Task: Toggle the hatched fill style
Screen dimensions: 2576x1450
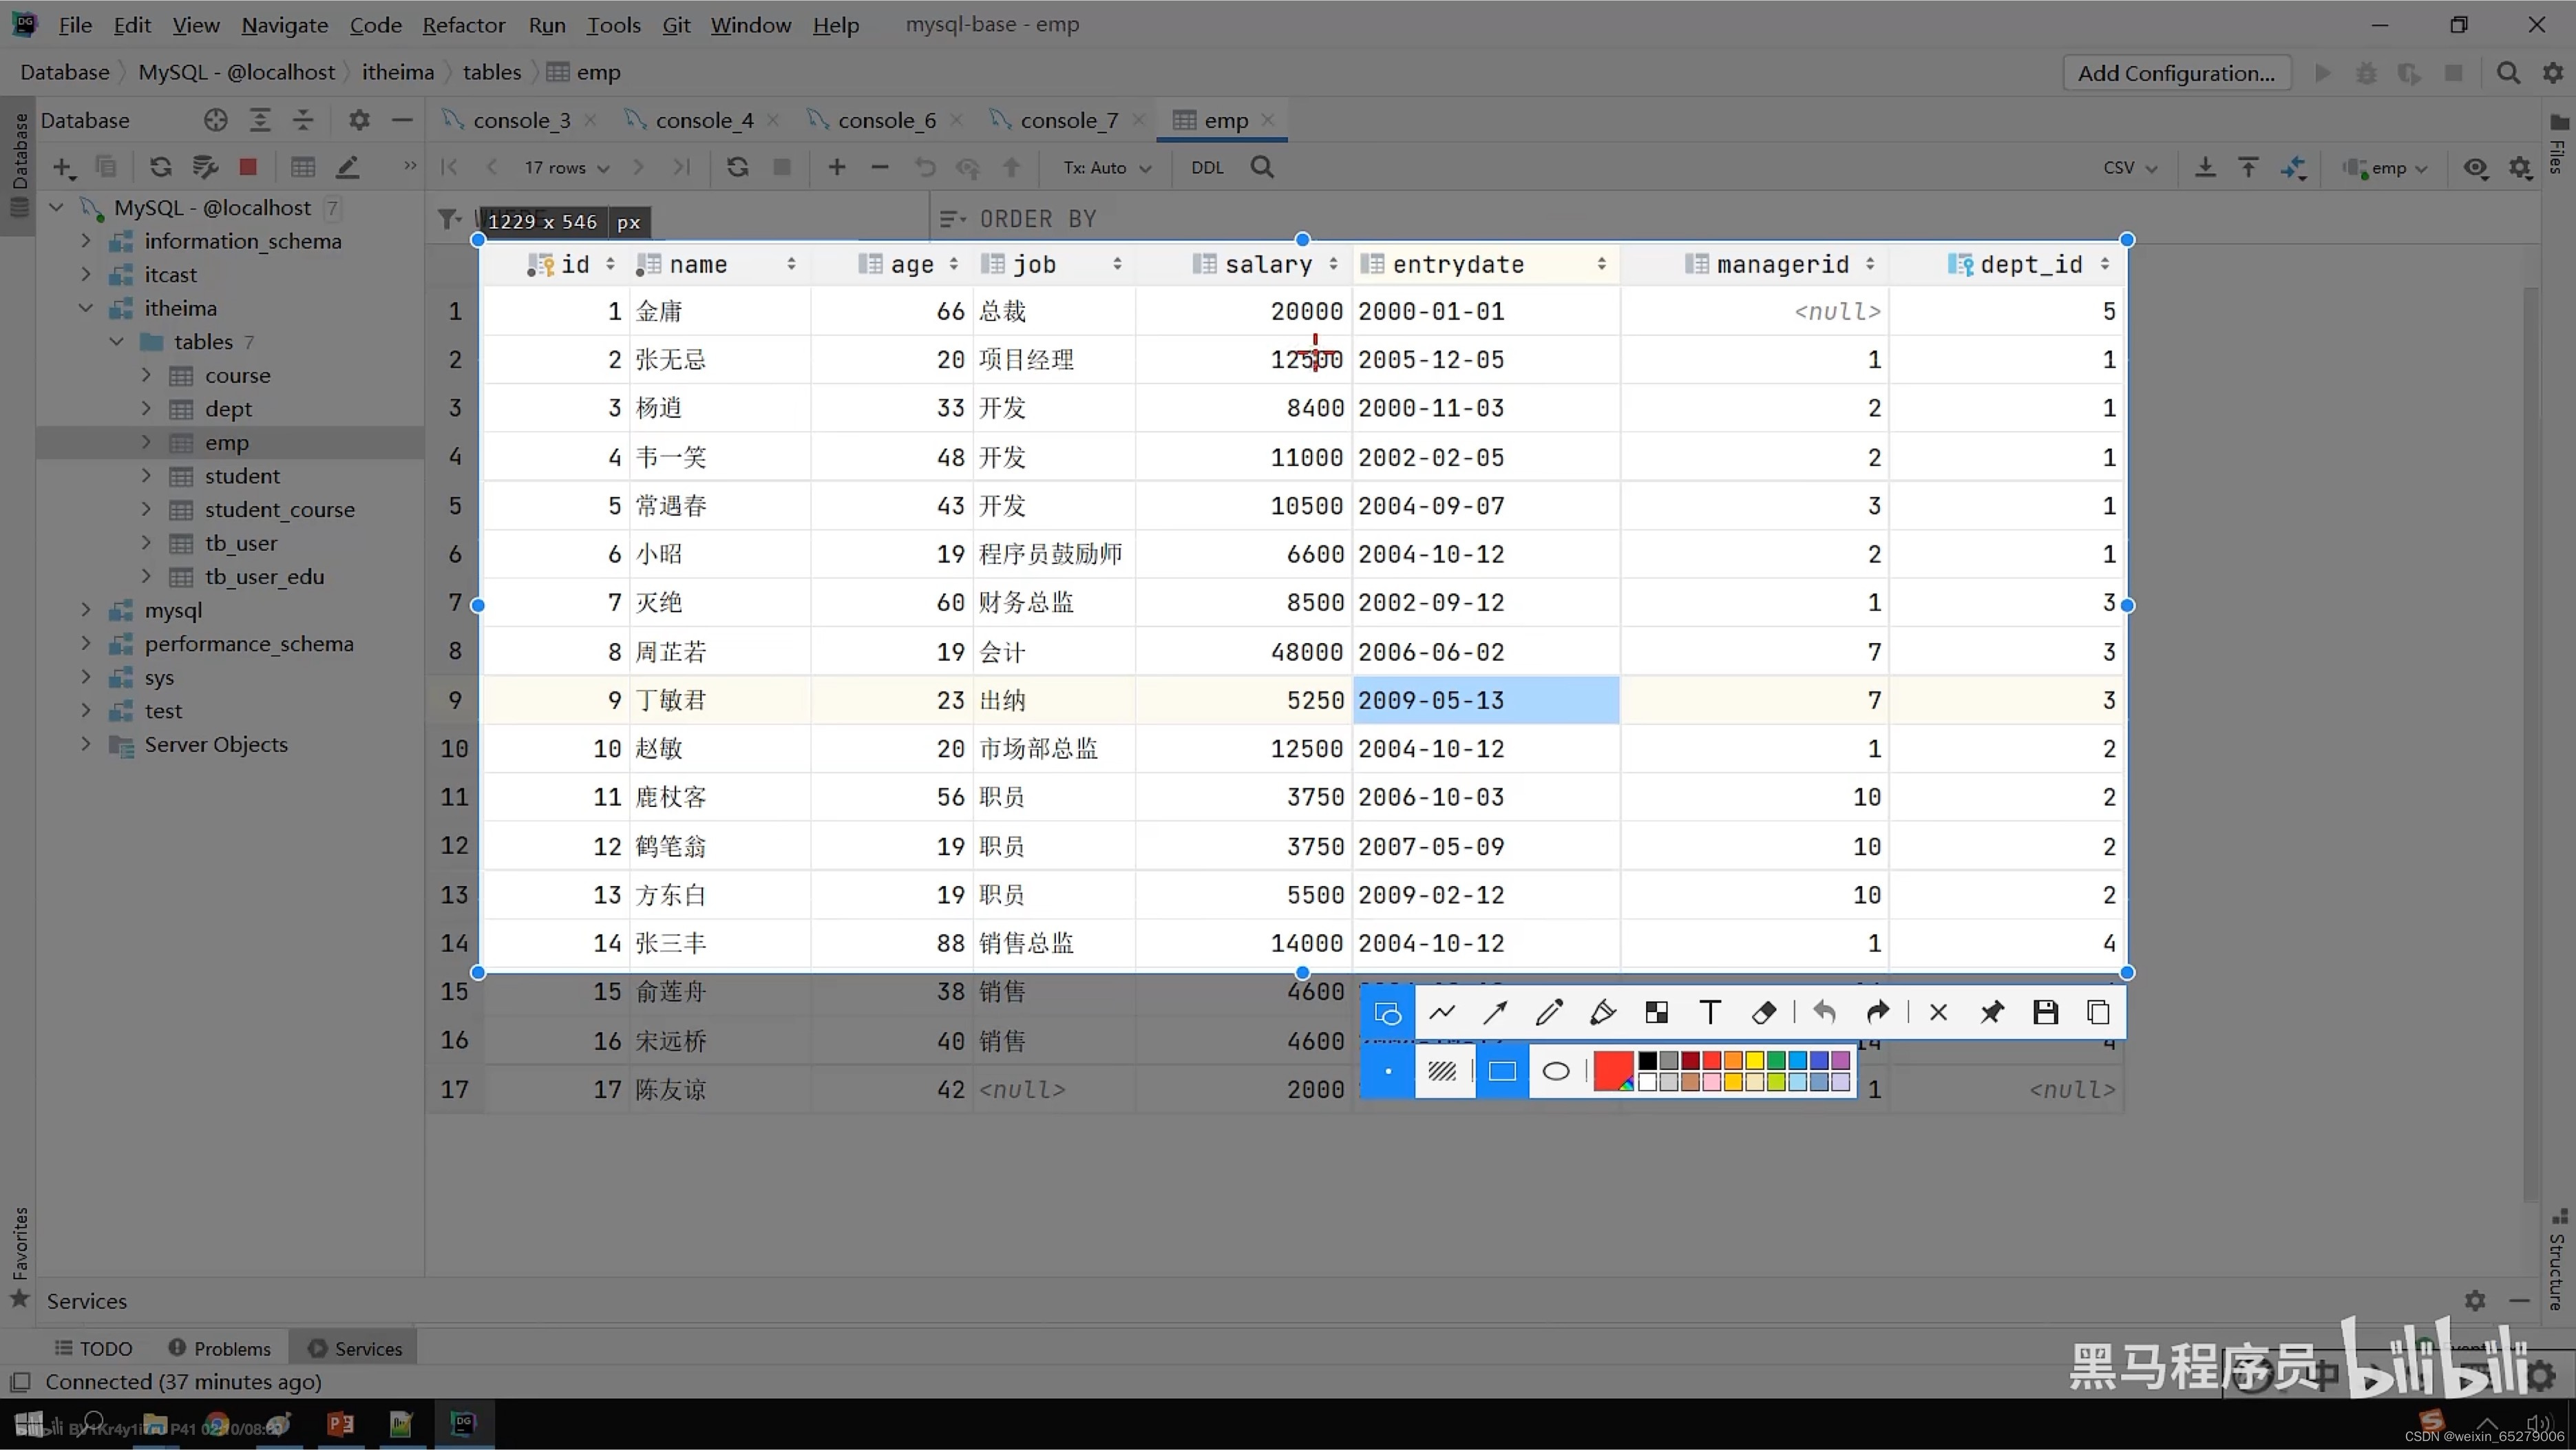Action: click(x=1441, y=1071)
